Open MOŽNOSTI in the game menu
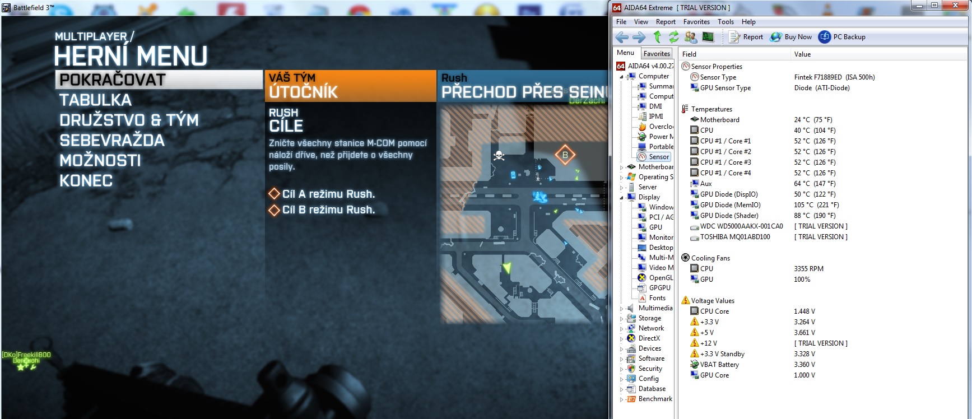This screenshot has height=419, width=972. click(100, 160)
